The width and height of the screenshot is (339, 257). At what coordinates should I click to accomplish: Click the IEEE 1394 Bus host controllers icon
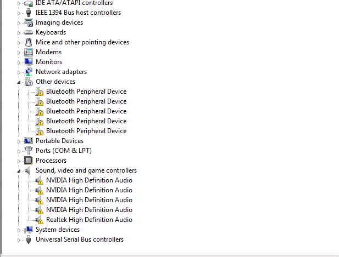[x=29, y=13]
